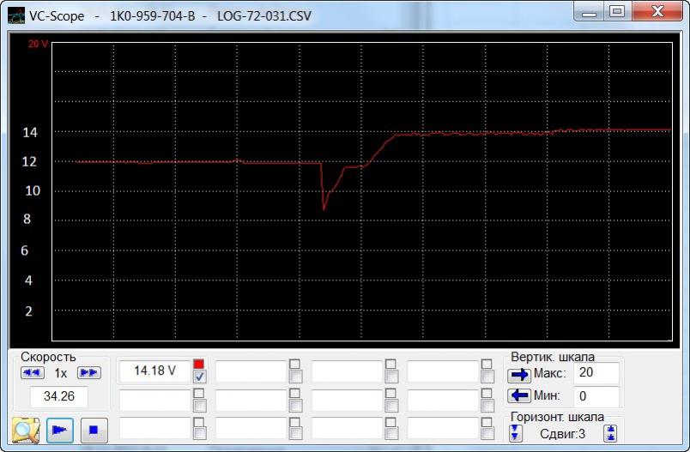Image resolution: width=690 pixels, height=452 pixels.
Task: Click the Скорость group label
Action: 48,357
